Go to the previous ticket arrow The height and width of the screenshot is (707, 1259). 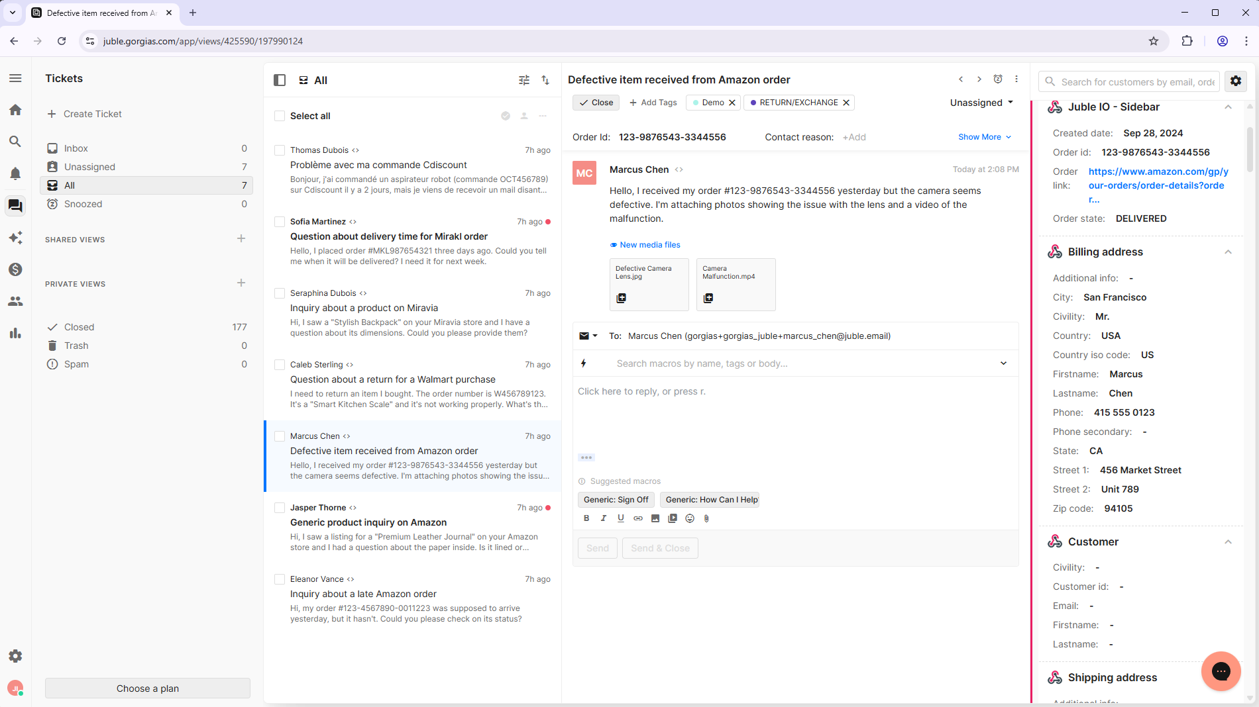point(961,79)
